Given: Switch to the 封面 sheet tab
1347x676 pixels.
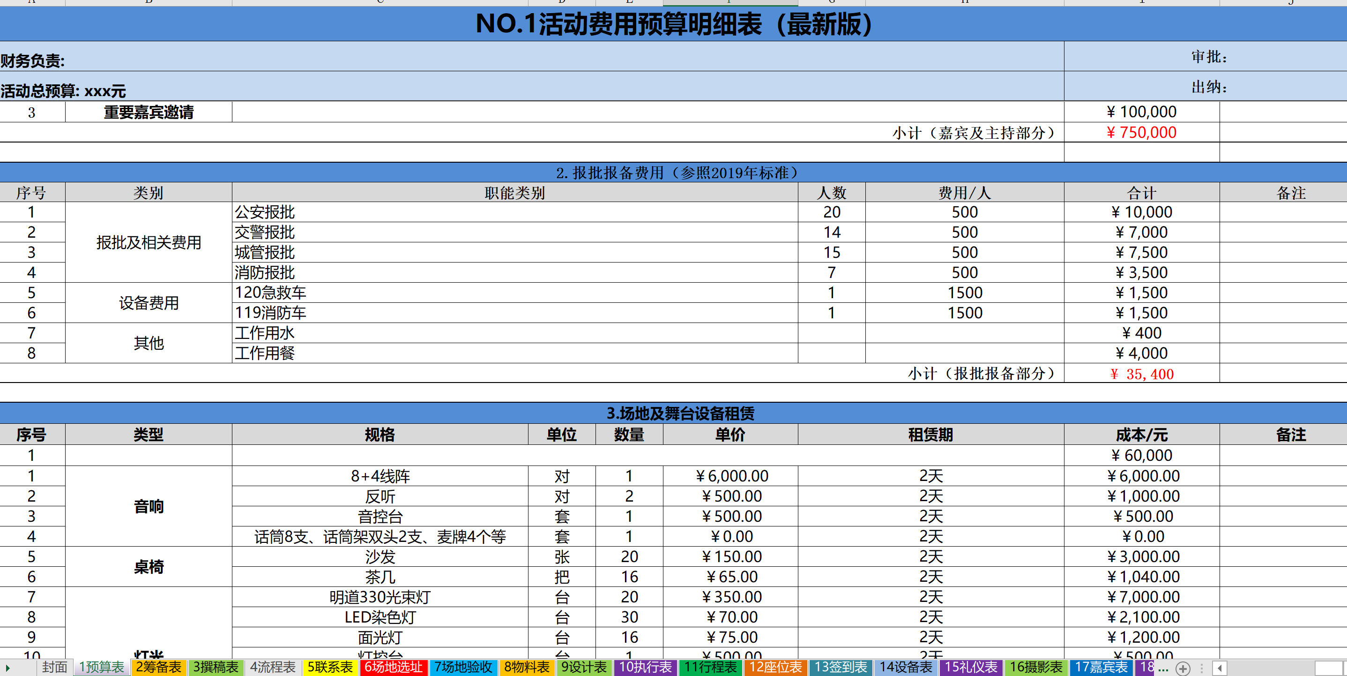Looking at the screenshot, I should [54, 668].
